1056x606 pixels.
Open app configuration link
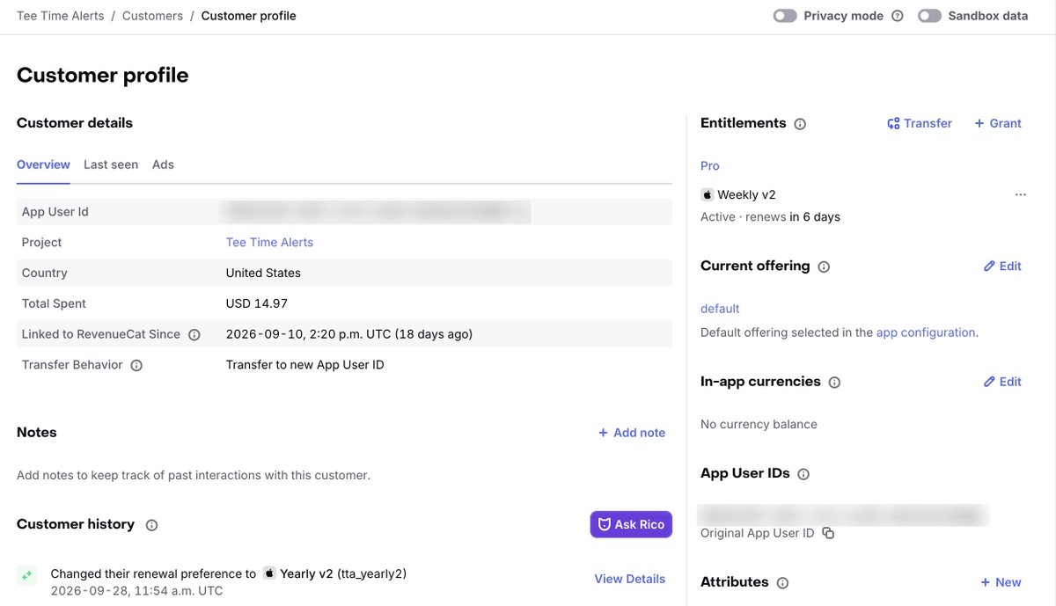click(x=926, y=332)
